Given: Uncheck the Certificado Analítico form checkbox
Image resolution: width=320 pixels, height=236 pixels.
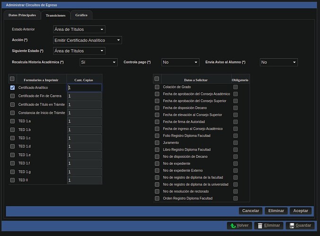Looking at the screenshot, I should click(x=12, y=87).
